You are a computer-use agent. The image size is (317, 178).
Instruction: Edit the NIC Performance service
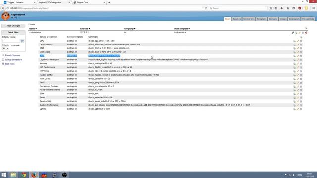(298, 67)
